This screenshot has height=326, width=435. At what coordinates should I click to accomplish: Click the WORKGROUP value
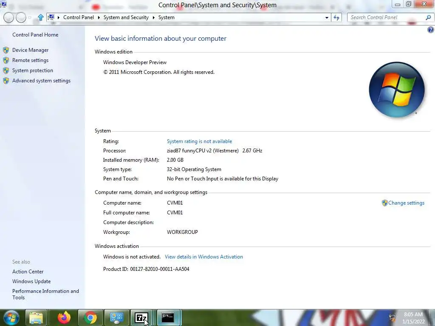(182, 232)
